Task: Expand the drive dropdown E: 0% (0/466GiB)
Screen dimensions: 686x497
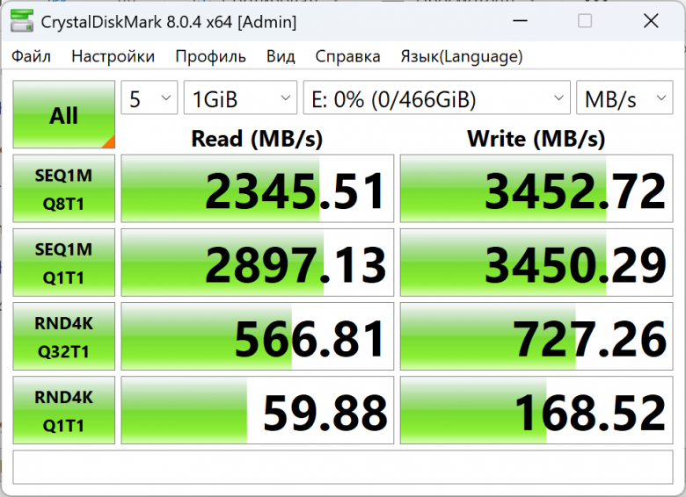Action: 436,97
